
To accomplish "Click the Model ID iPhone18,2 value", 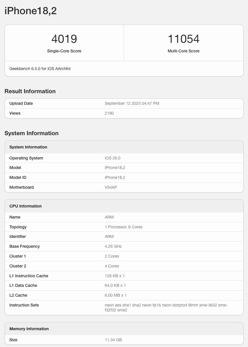I will pyautogui.click(x=115, y=177).
